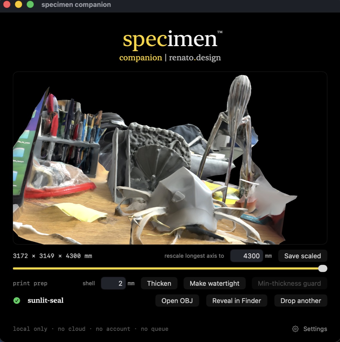Click the Min-thickness guard button
The height and width of the screenshot is (342, 340).
(x=289, y=283)
